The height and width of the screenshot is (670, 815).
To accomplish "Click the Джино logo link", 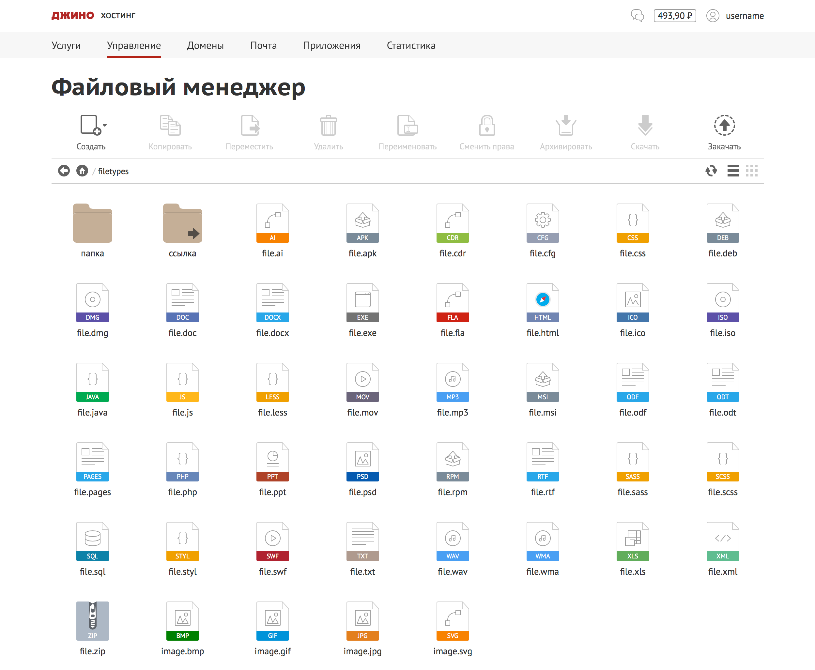I will click(73, 15).
